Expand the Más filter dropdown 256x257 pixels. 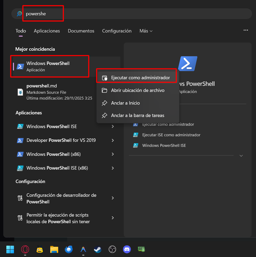(x=146, y=31)
